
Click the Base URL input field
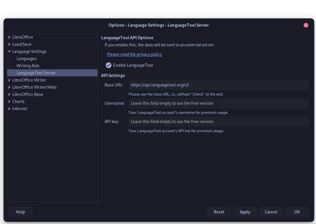point(218,85)
